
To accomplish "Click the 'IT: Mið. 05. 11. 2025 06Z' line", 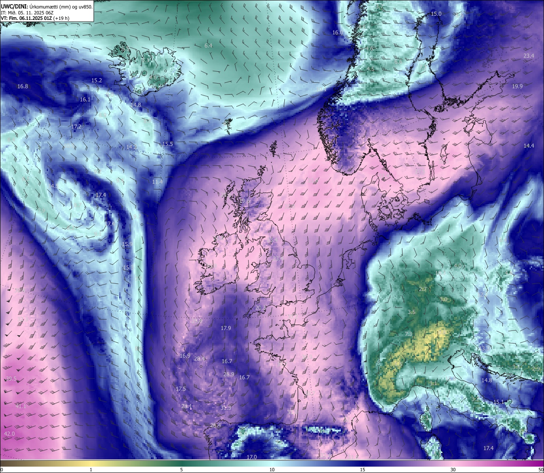I will (x=27, y=13).
